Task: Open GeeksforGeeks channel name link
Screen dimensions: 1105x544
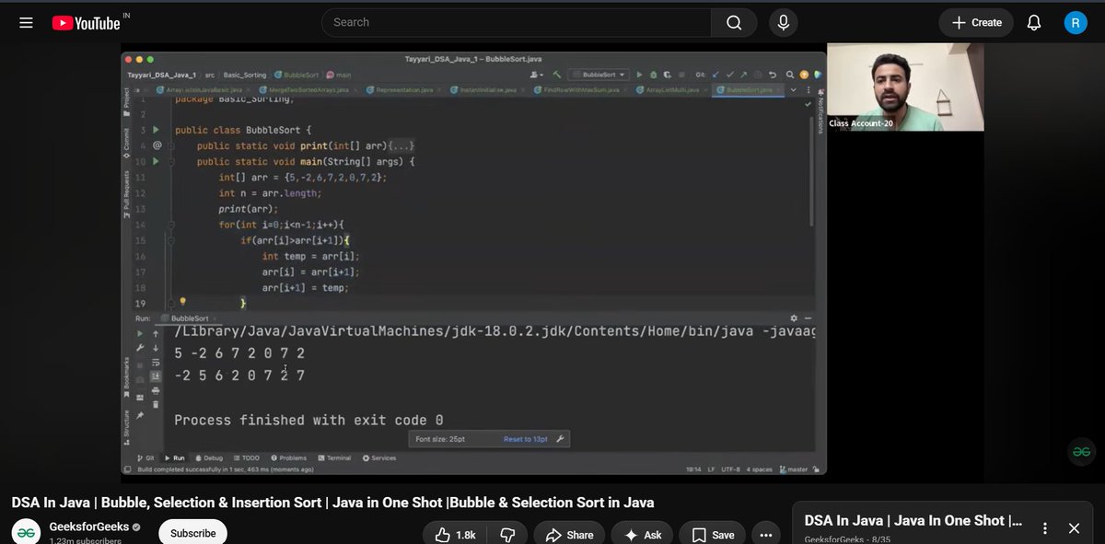Action: click(x=88, y=527)
